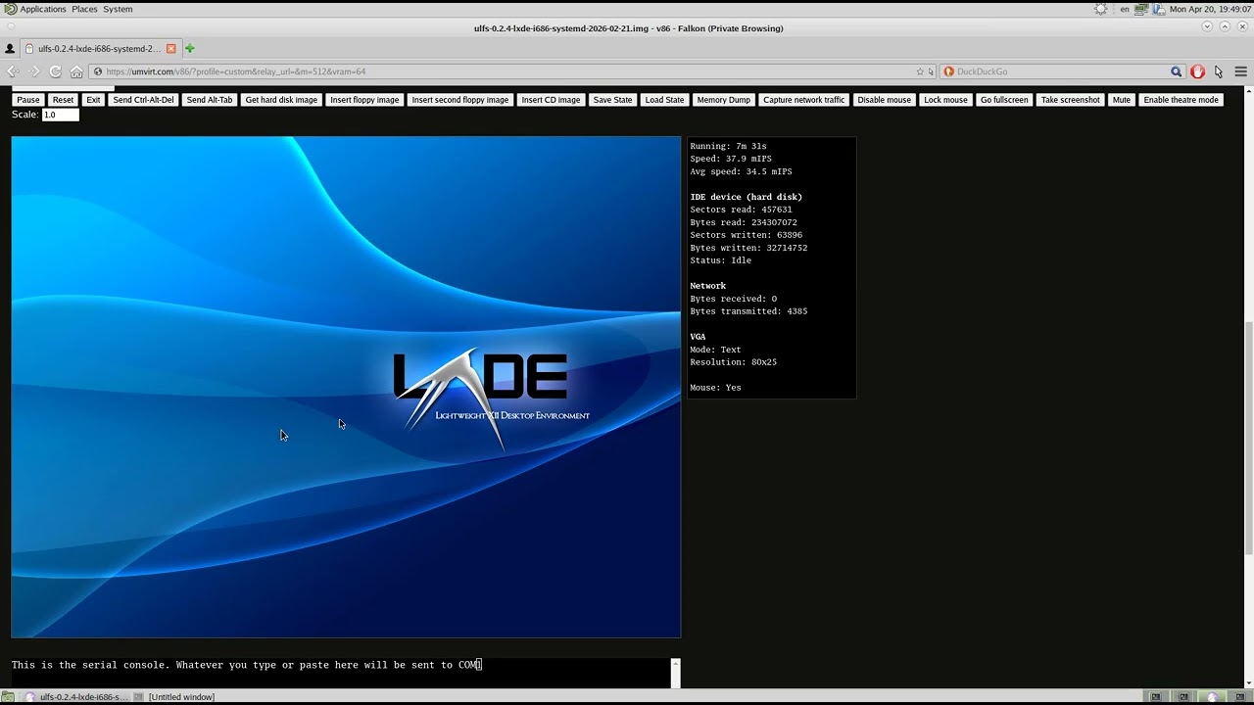Click Insert floppy image
Image resolution: width=1254 pixels, height=705 pixels.
tap(364, 100)
